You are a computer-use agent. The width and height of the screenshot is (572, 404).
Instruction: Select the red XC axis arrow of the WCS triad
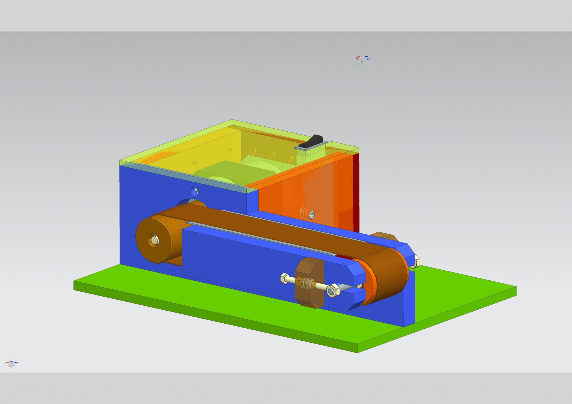point(359,57)
